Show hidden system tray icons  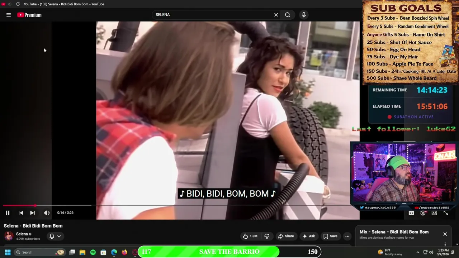(x=418, y=252)
